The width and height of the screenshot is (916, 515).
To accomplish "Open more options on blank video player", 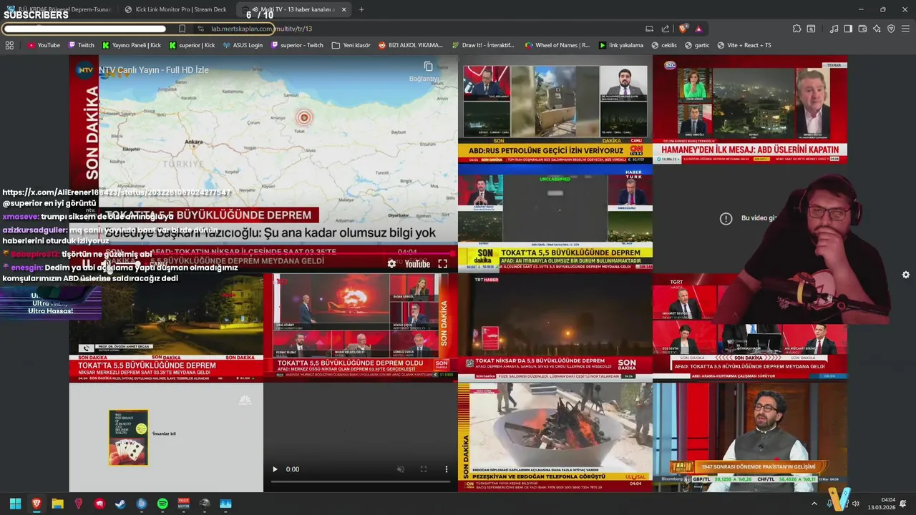I will coord(447,469).
